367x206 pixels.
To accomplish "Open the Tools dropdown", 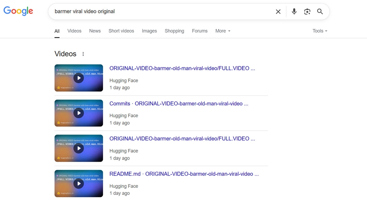I will [320, 31].
